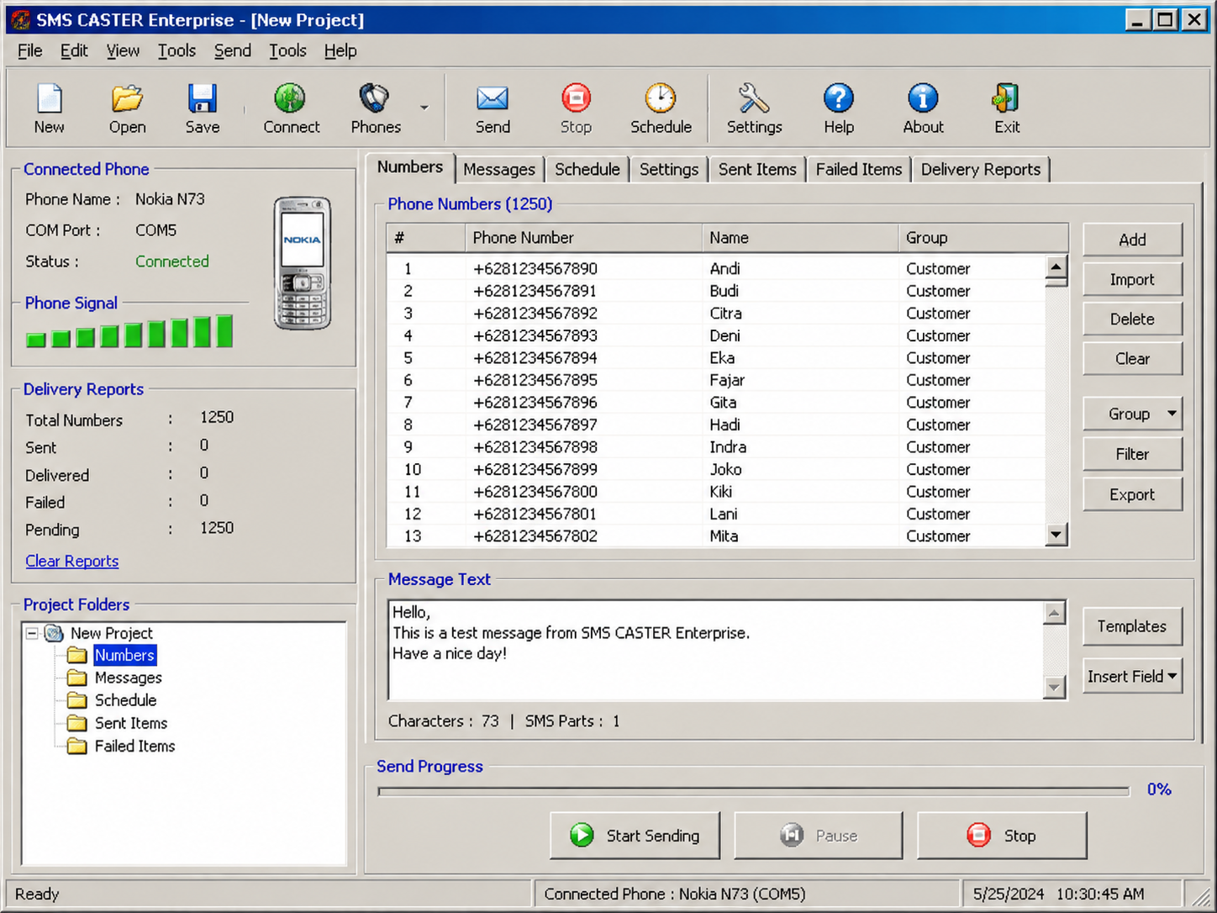Image resolution: width=1217 pixels, height=913 pixels.
Task: Click the Filter button
Action: [x=1132, y=454]
